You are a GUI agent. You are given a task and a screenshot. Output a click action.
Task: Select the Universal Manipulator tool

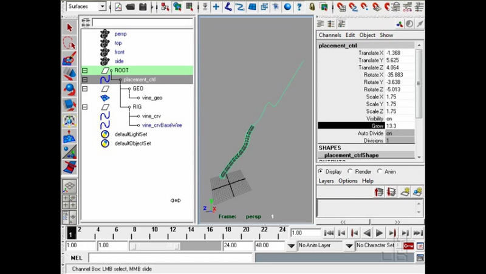pos(69,120)
